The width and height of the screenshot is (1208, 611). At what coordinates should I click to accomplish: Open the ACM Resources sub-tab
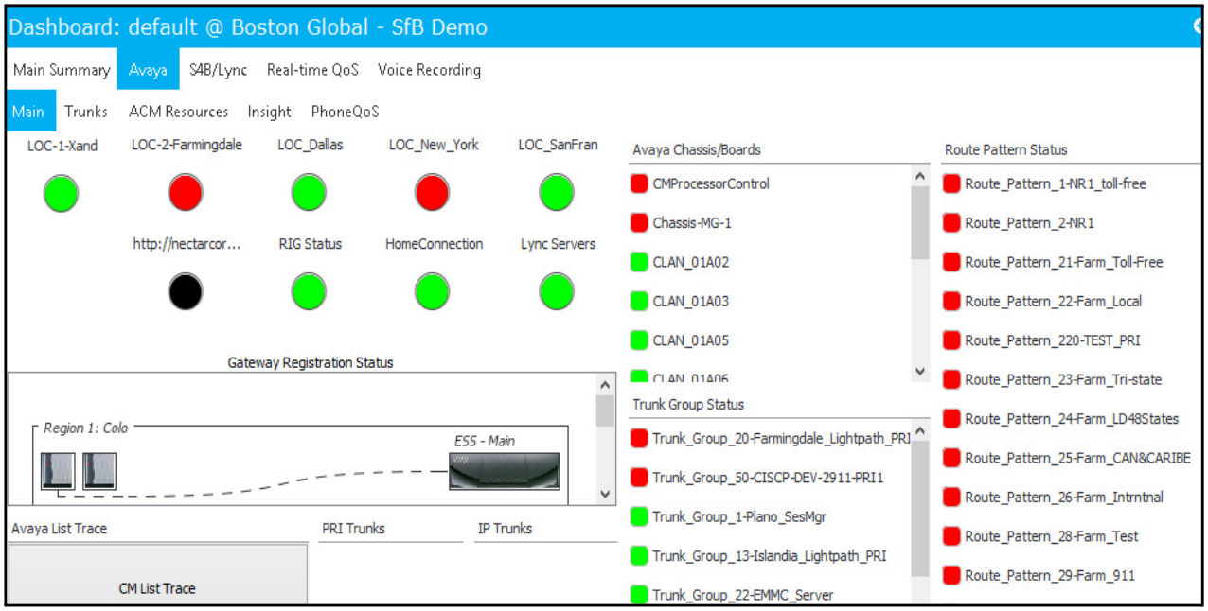(x=179, y=112)
